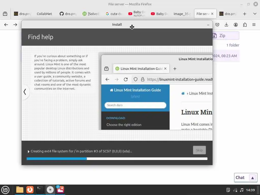Screen dimensions: 260x195
Task: Switch to Baby D autoplay YouTube tab
Action: click(136, 14)
